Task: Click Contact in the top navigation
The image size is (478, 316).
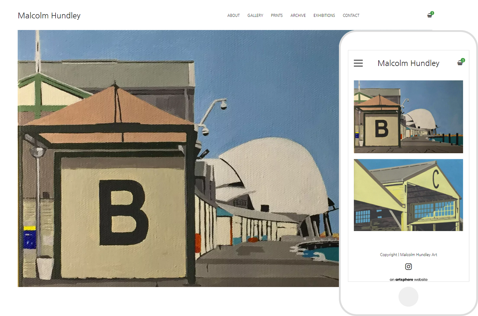Action: coord(351,16)
